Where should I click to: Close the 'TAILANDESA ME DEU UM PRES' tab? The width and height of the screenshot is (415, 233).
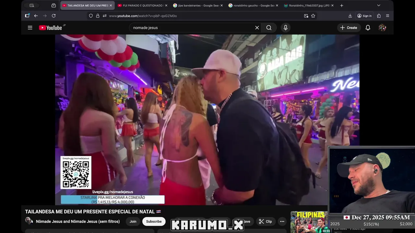(111, 6)
